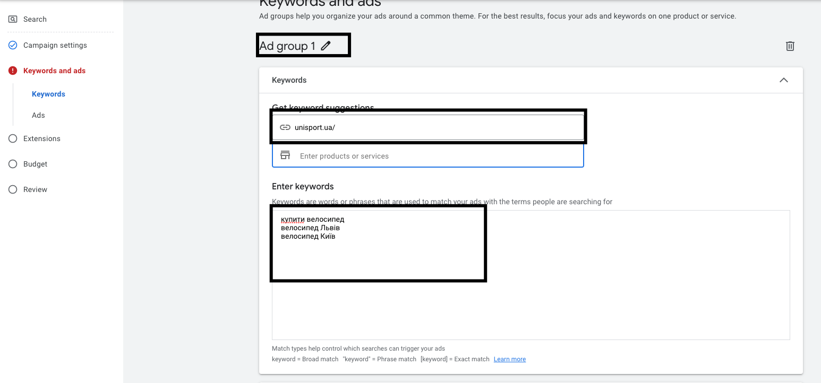The width and height of the screenshot is (821, 383).
Task: Click the red error icon for Keywords and ads
Action: tap(13, 71)
